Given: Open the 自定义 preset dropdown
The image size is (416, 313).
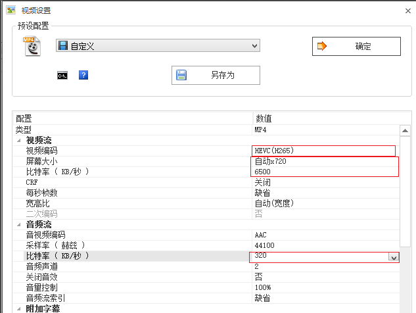Looking at the screenshot, I should (x=158, y=45).
